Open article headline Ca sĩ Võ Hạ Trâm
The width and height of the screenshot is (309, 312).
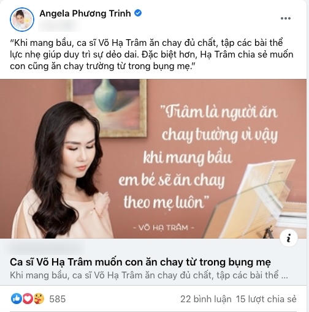tap(140, 262)
